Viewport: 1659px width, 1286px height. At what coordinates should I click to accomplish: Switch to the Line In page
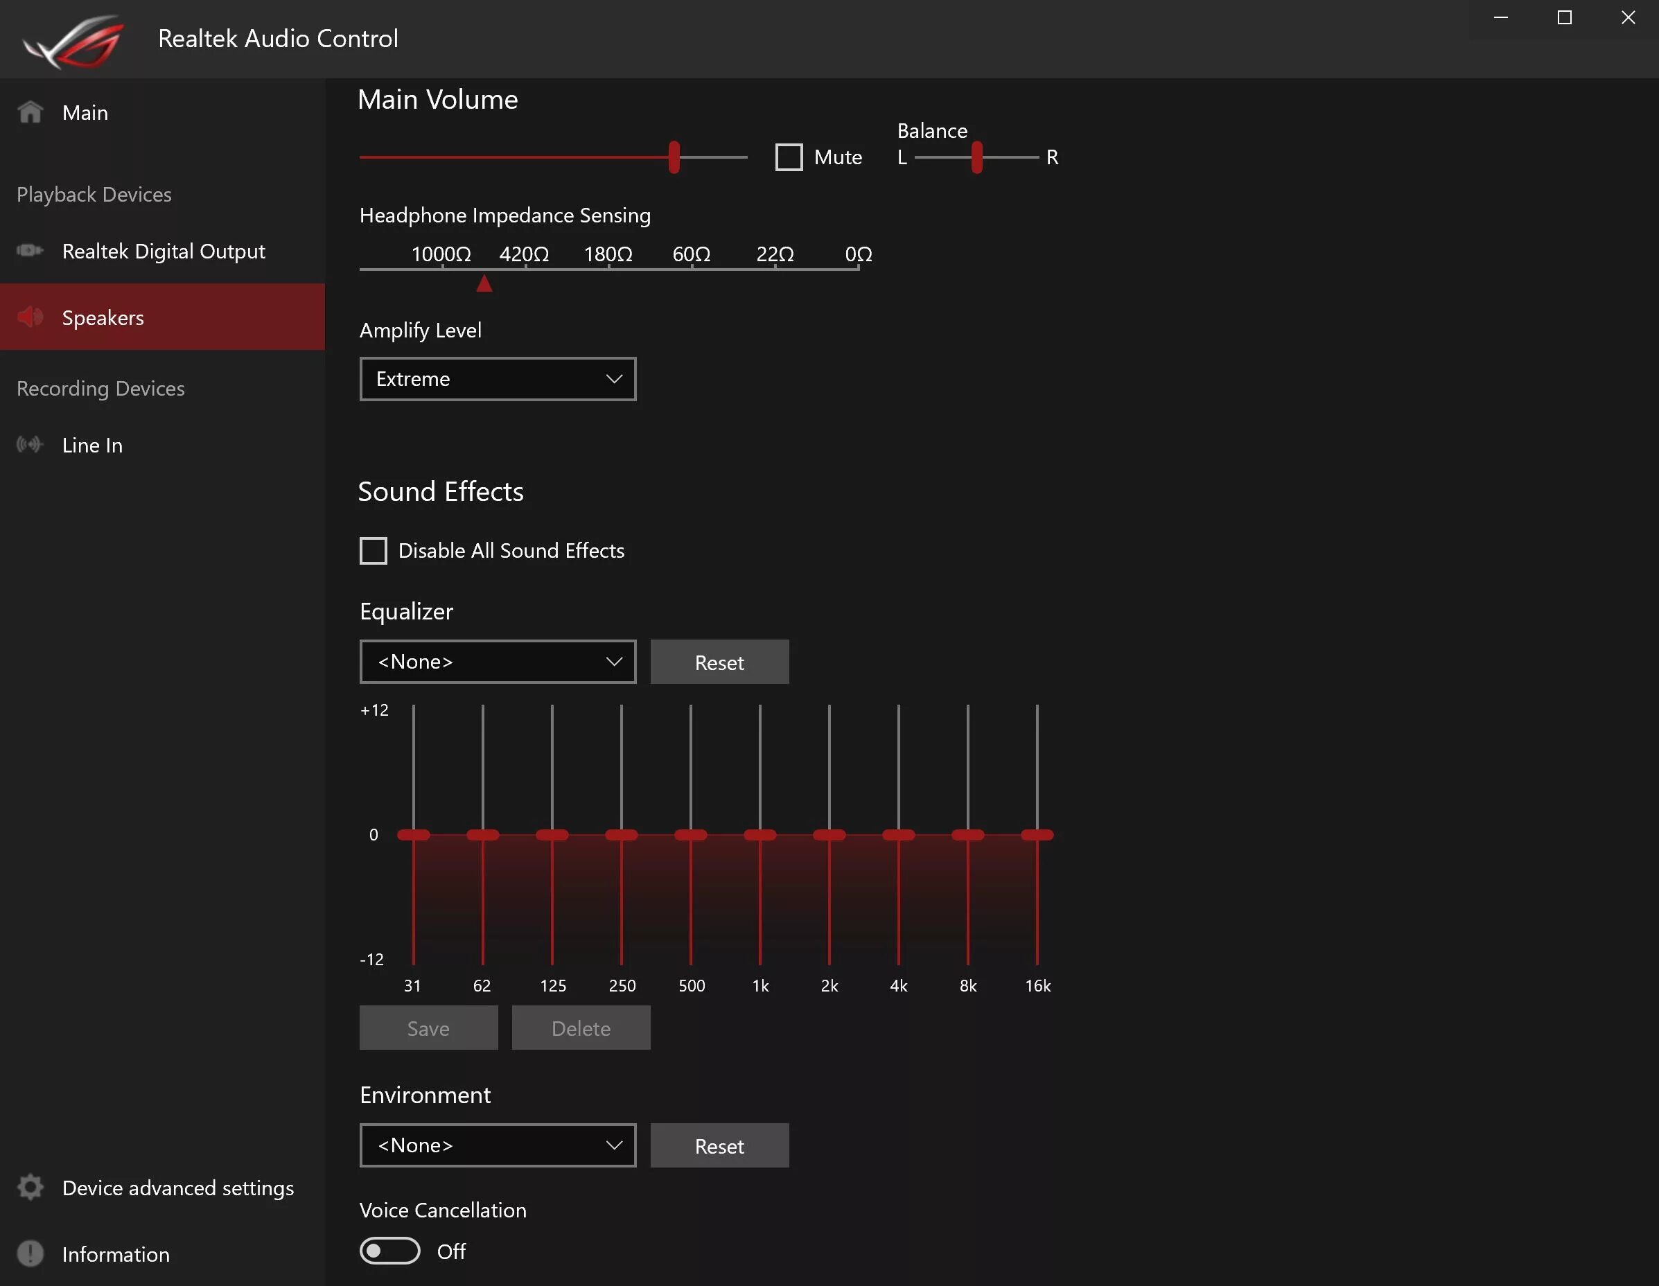click(x=92, y=445)
